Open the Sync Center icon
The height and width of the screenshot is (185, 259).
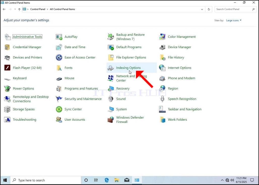(59, 109)
